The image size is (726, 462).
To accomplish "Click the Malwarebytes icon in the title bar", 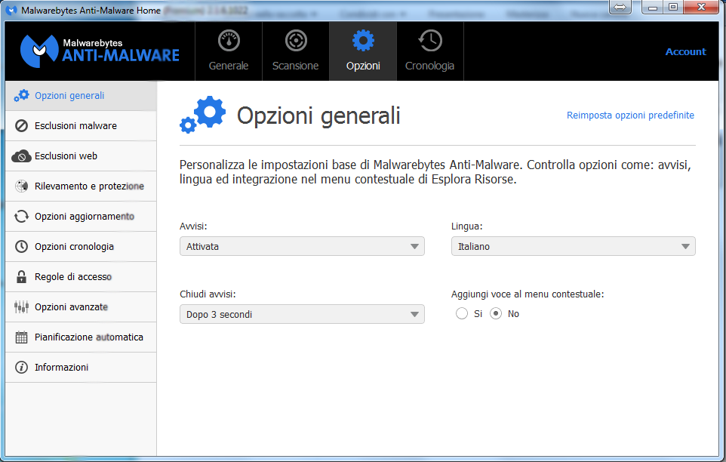I will 11,10.
